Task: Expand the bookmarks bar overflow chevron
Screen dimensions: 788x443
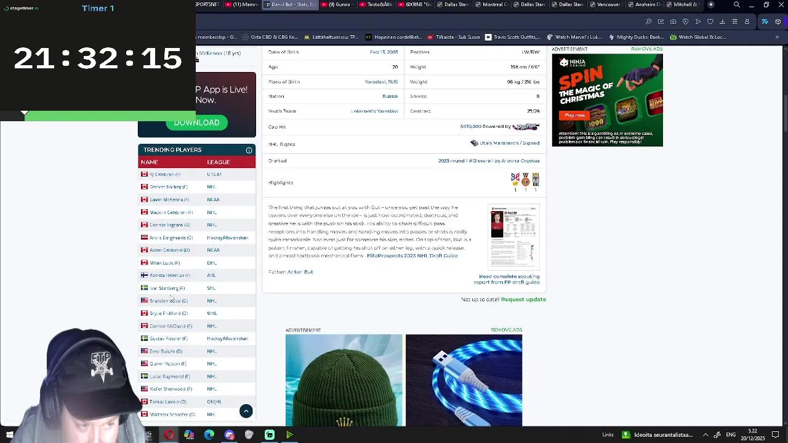Action: pyautogui.click(x=777, y=37)
